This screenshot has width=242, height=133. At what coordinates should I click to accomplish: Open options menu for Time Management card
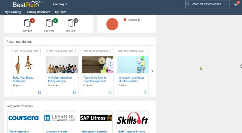pyautogui.click(x=111, y=51)
